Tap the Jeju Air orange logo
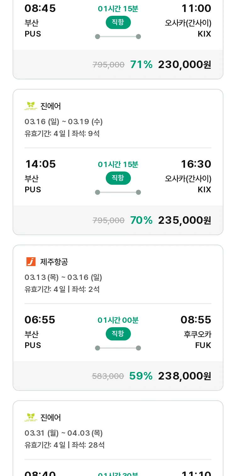This screenshot has width=236, height=476. pyautogui.click(x=31, y=262)
